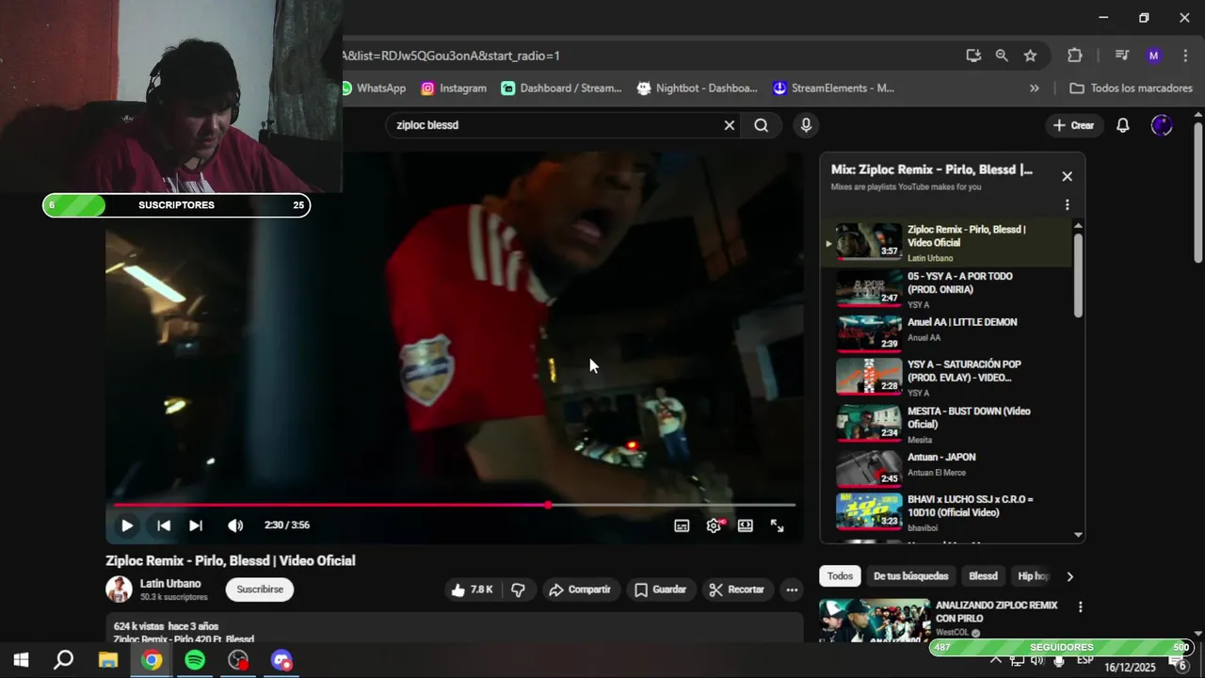This screenshot has width=1205, height=678.
Task: Open File Explorer from the taskbar
Action: [107, 660]
